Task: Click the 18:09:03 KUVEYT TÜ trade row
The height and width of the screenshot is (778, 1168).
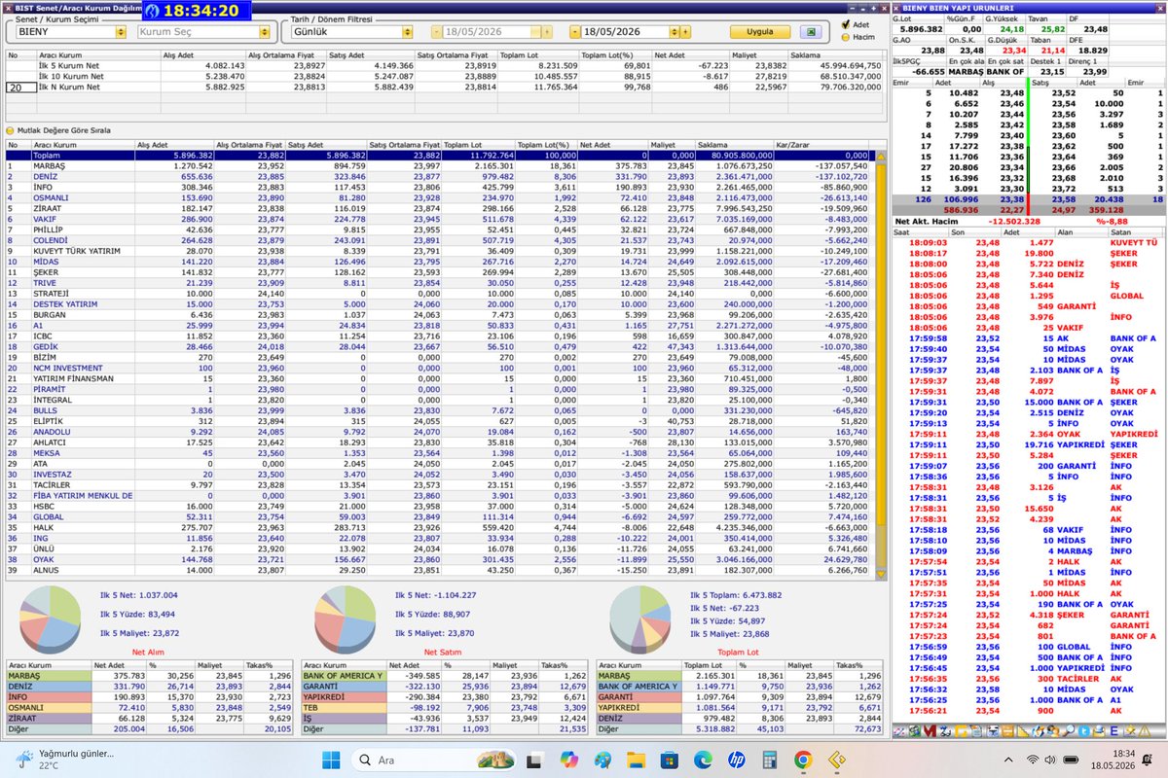Action: 1029,241
